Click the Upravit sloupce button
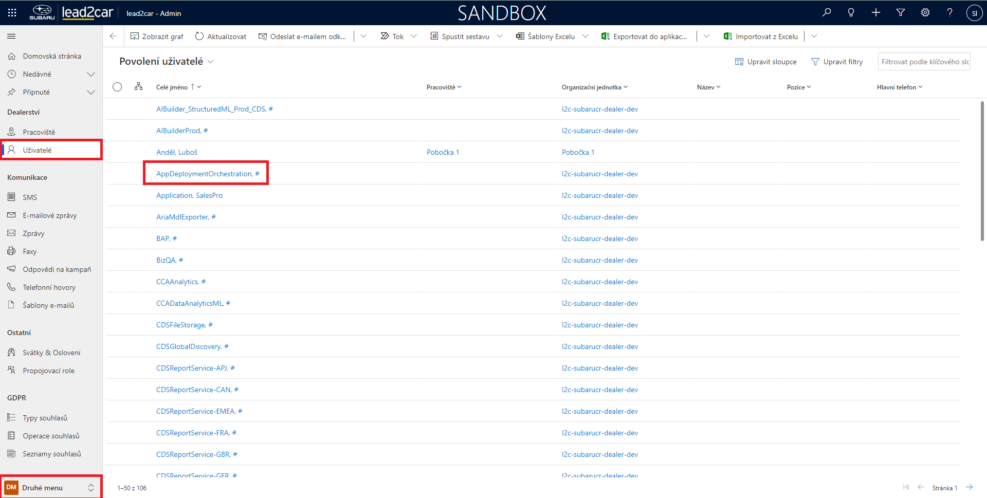This screenshot has height=498, width=987. tap(765, 62)
